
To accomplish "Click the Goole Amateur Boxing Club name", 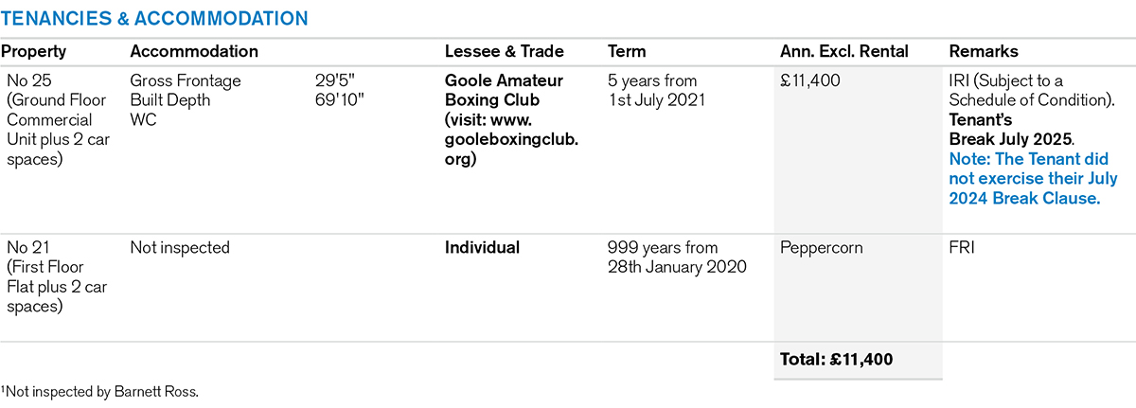I will pyautogui.click(x=505, y=91).
